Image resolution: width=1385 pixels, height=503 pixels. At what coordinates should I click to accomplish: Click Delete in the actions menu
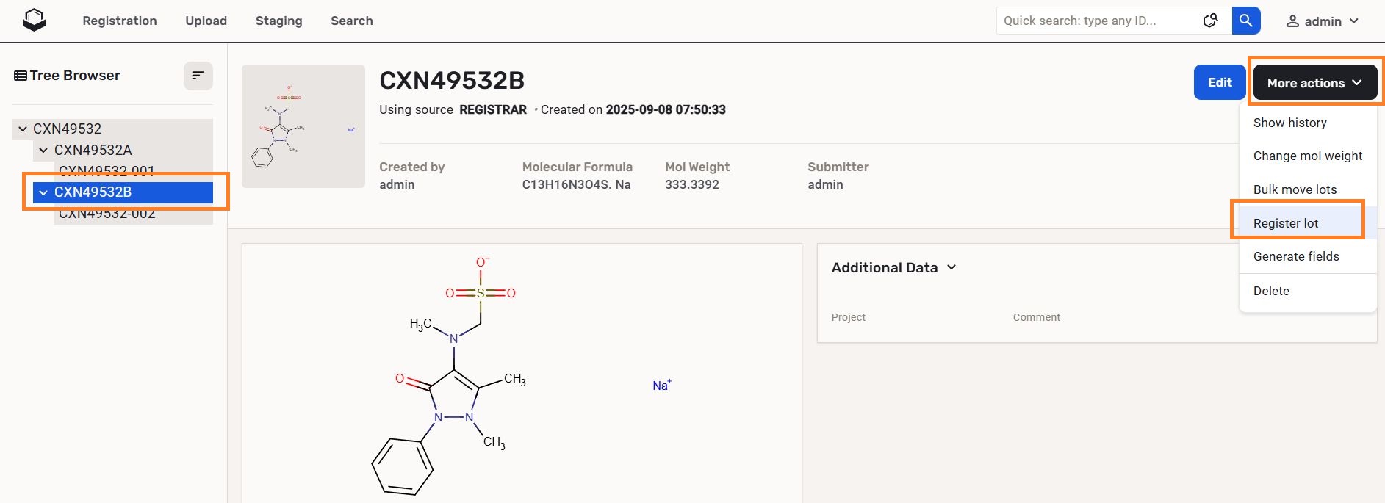click(x=1270, y=291)
